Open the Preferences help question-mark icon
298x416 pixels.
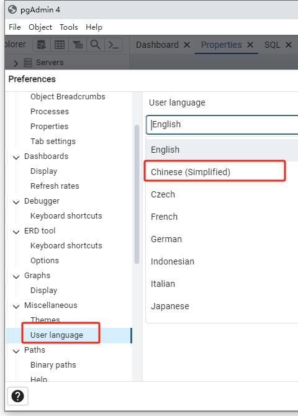click(x=17, y=396)
